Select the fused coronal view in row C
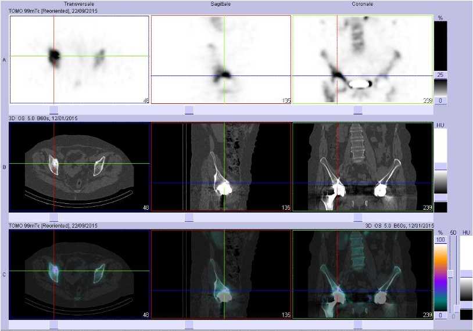The image size is (473, 331). click(363, 274)
